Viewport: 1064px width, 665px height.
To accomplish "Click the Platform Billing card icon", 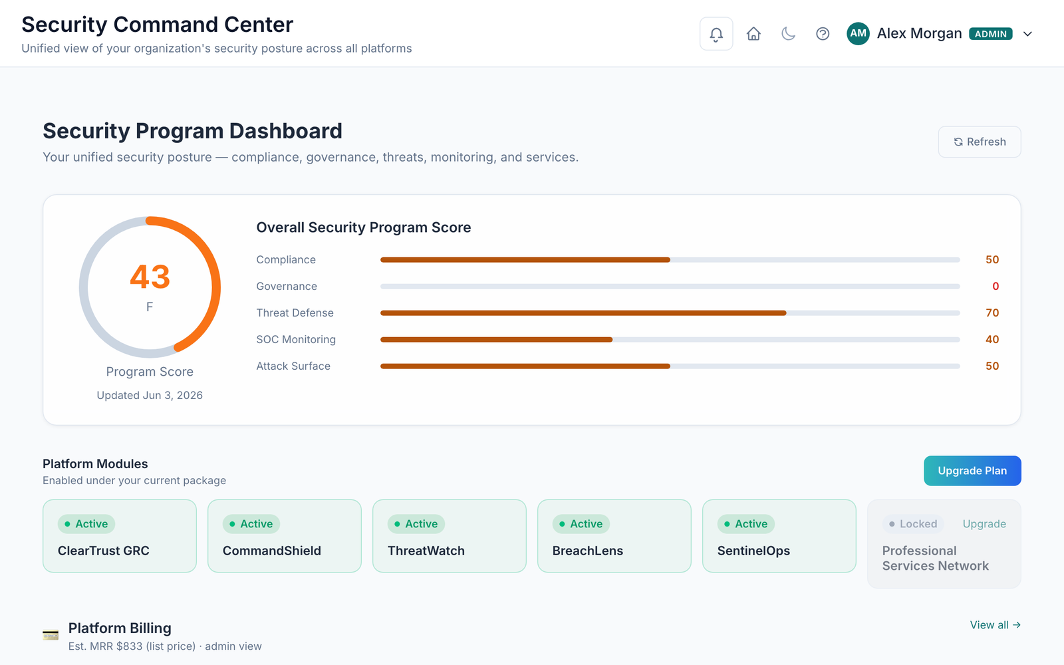I will tap(51, 634).
